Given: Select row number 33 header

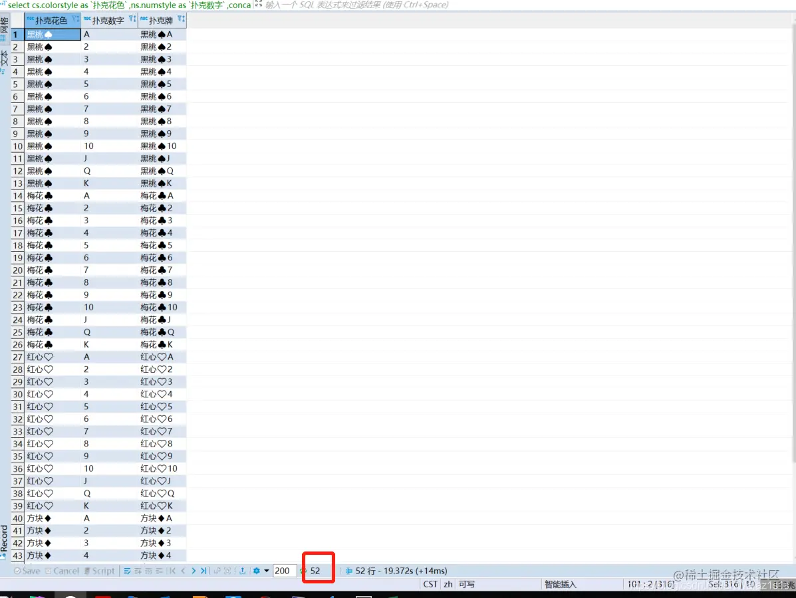Looking at the screenshot, I should (18, 432).
